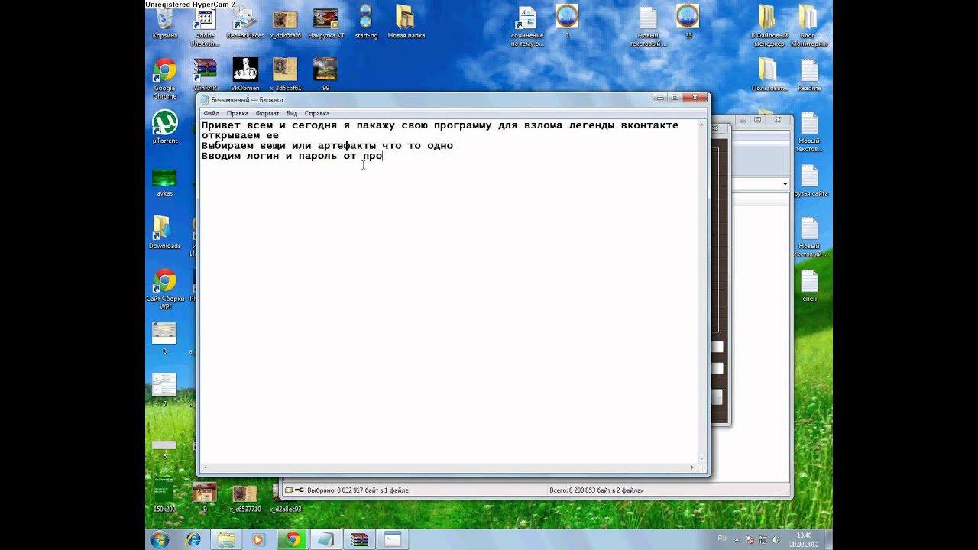Open the Формат menu in Notepad

pyautogui.click(x=267, y=113)
